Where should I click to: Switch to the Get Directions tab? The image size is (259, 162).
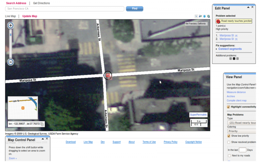coord(41,3)
